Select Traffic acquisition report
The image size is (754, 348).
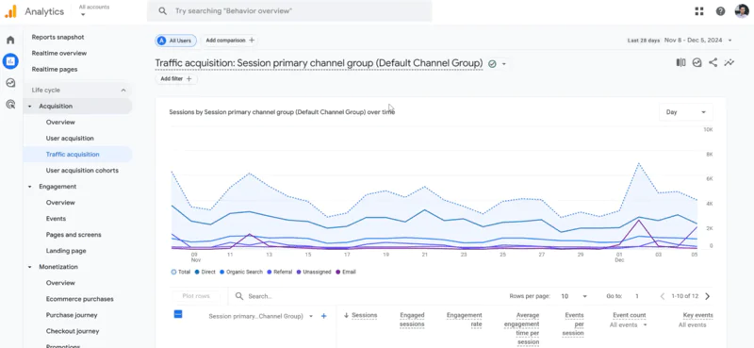click(73, 155)
